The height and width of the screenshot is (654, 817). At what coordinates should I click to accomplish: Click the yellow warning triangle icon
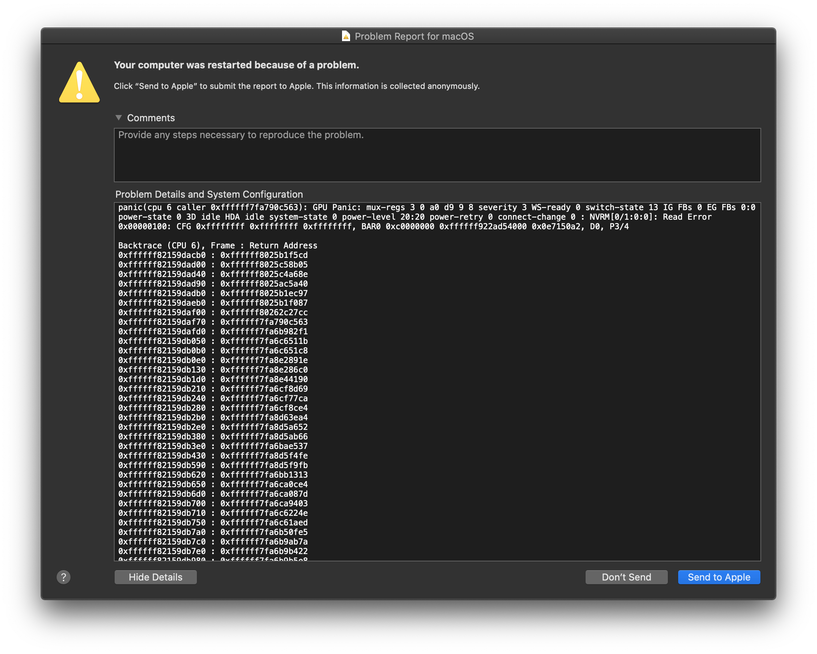click(79, 83)
